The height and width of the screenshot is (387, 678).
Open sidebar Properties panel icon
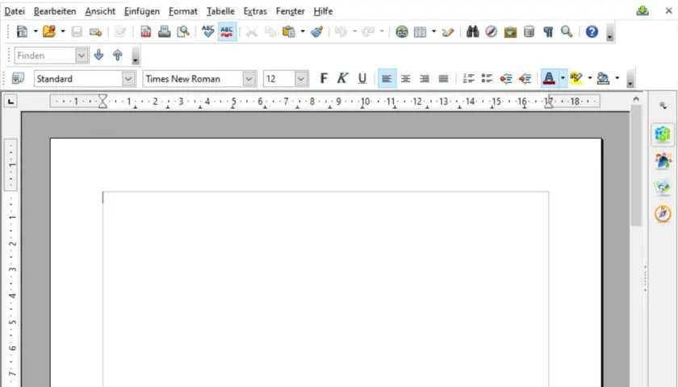click(x=663, y=134)
